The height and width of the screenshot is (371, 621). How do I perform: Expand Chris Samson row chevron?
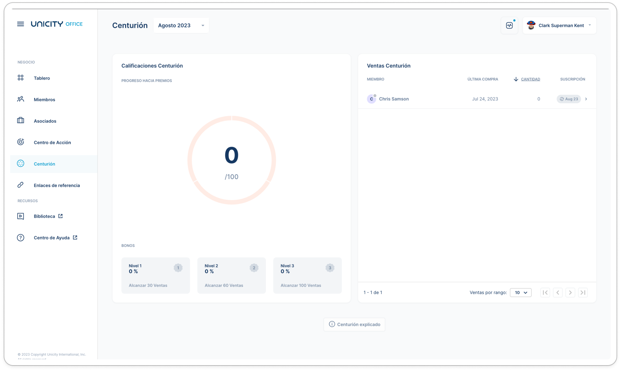pos(586,99)
